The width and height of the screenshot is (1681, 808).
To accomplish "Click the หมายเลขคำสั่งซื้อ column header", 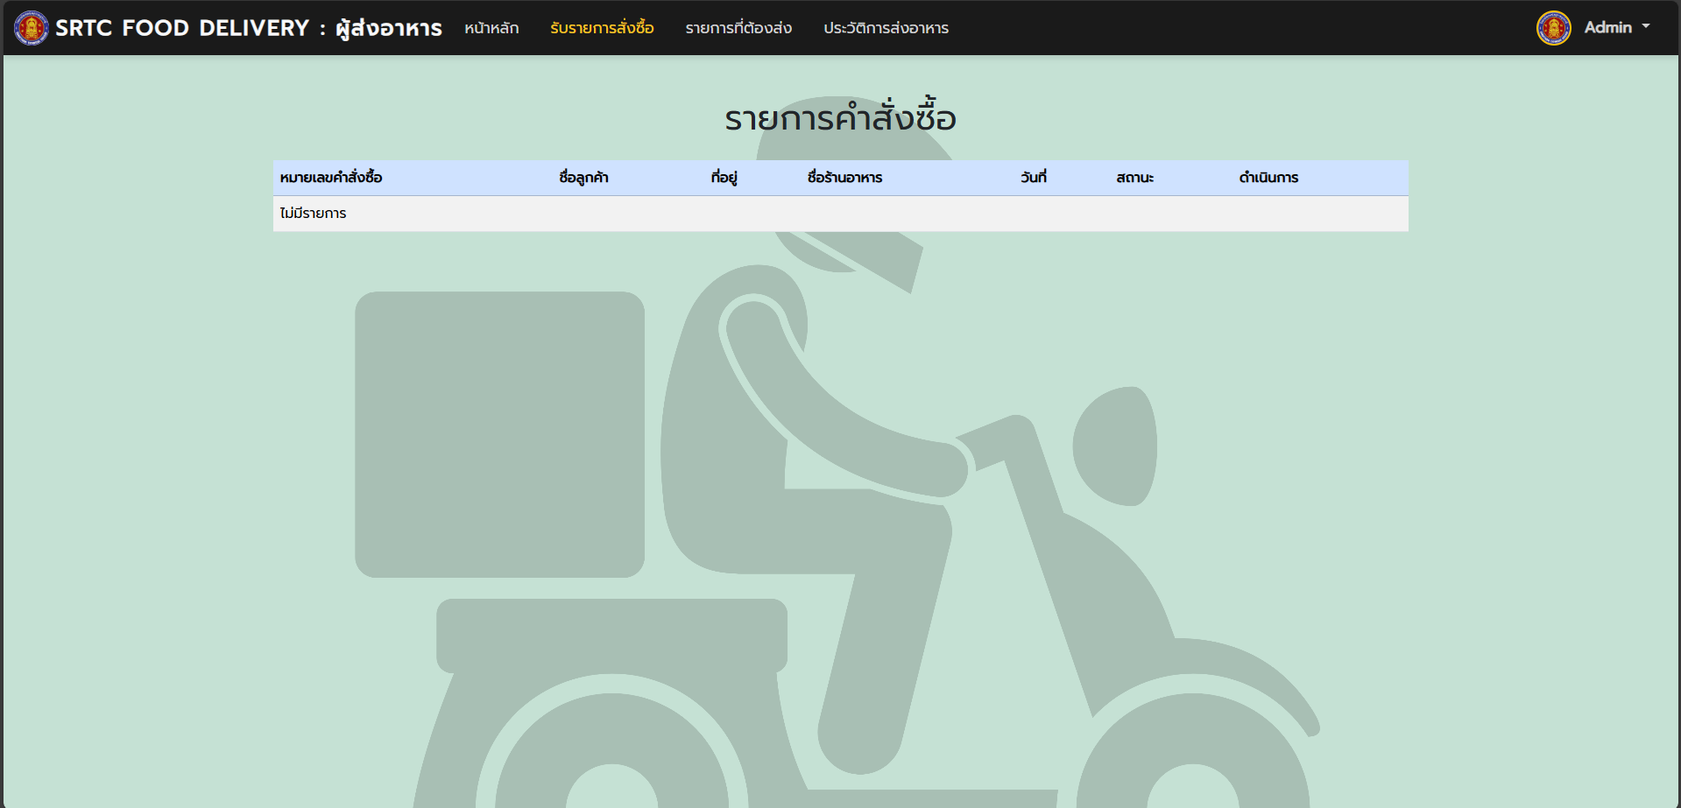I will tap(331, 178).
